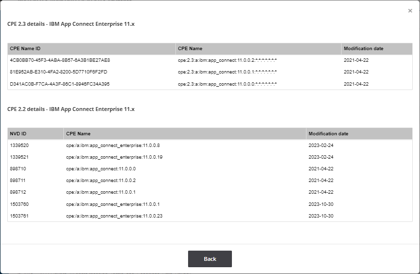Select row D341AC0B-F7CA-4A3F-86C1-8946FC34A395
Screen dimensions: 420x274
click(210, 84)
